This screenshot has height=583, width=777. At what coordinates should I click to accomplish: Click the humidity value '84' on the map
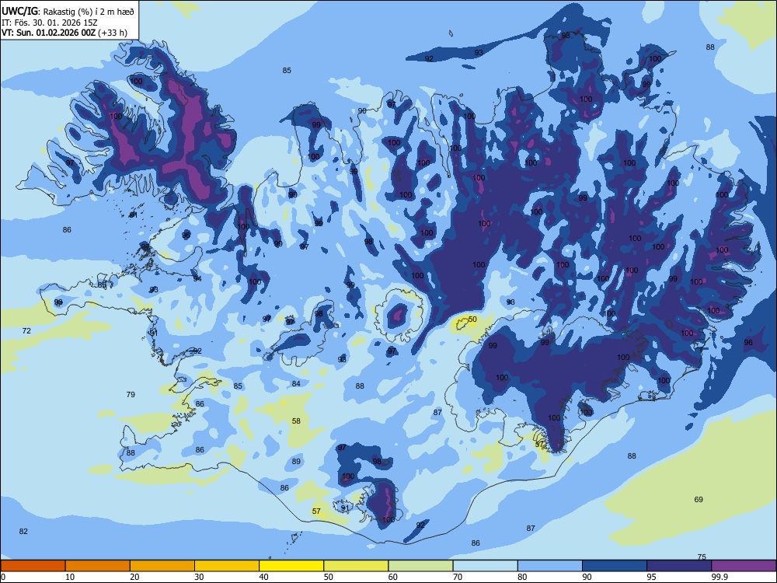[x=296, y=384]
